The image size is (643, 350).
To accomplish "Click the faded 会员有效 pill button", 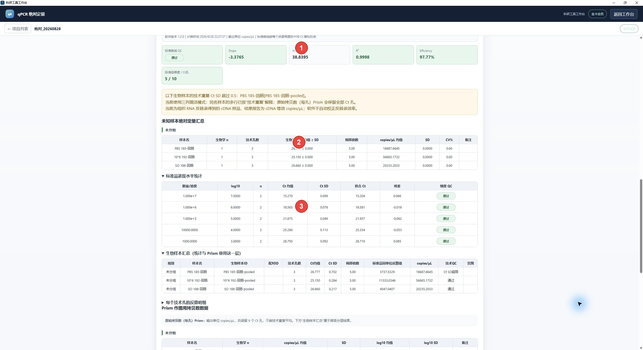I will (x=629, y=29).
